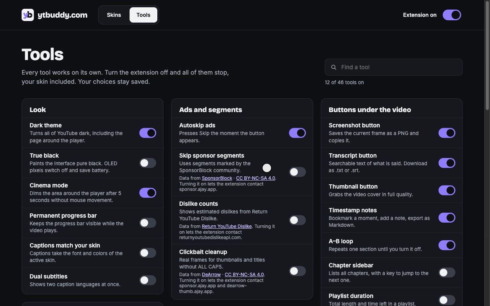Screen dimensions: 490x306
Task: Disable Timestamp notes
Action: (x=447, y=218)
